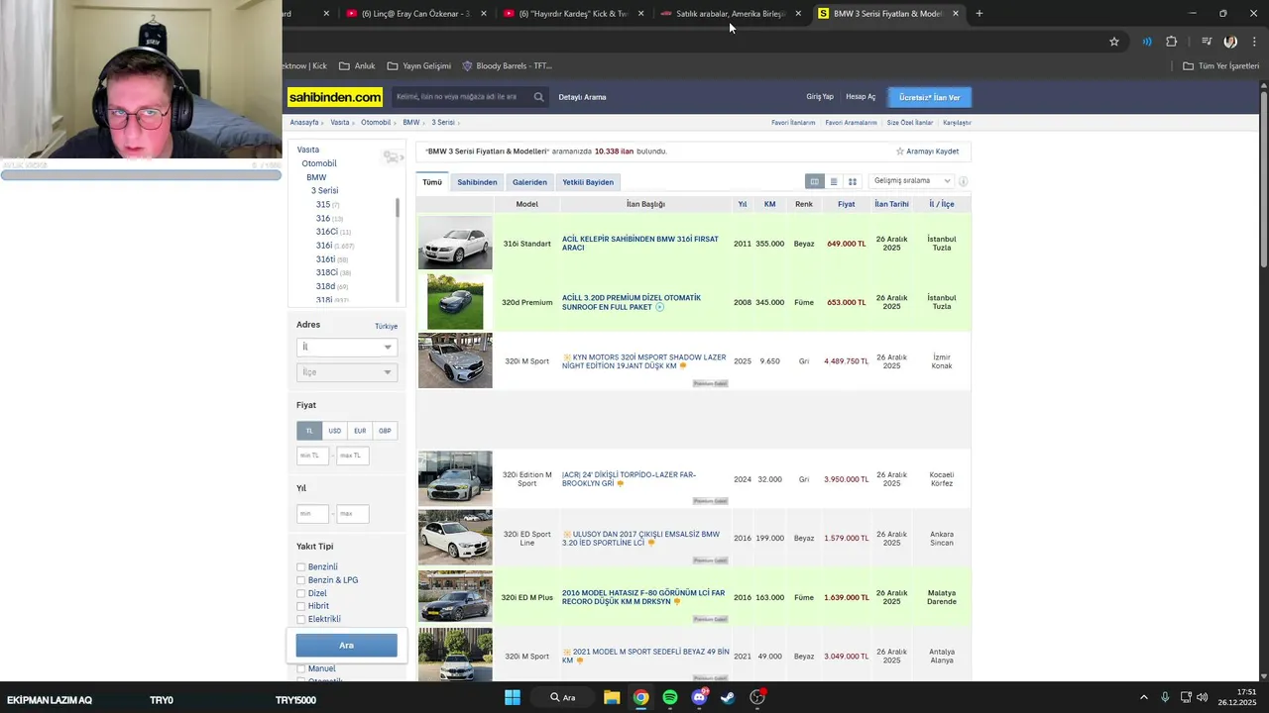The width and height of the screenshot is (1269, 713).
Task: Click the info icon beside the sort dropdown
Action: click(x=963, y=181)
